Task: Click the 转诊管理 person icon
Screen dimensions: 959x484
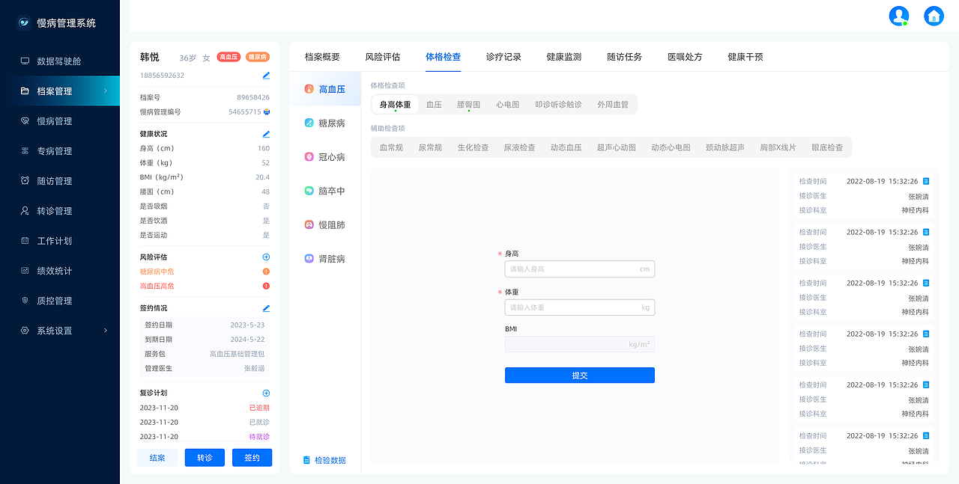Action: pyautogui.click(x=25, y=211)
